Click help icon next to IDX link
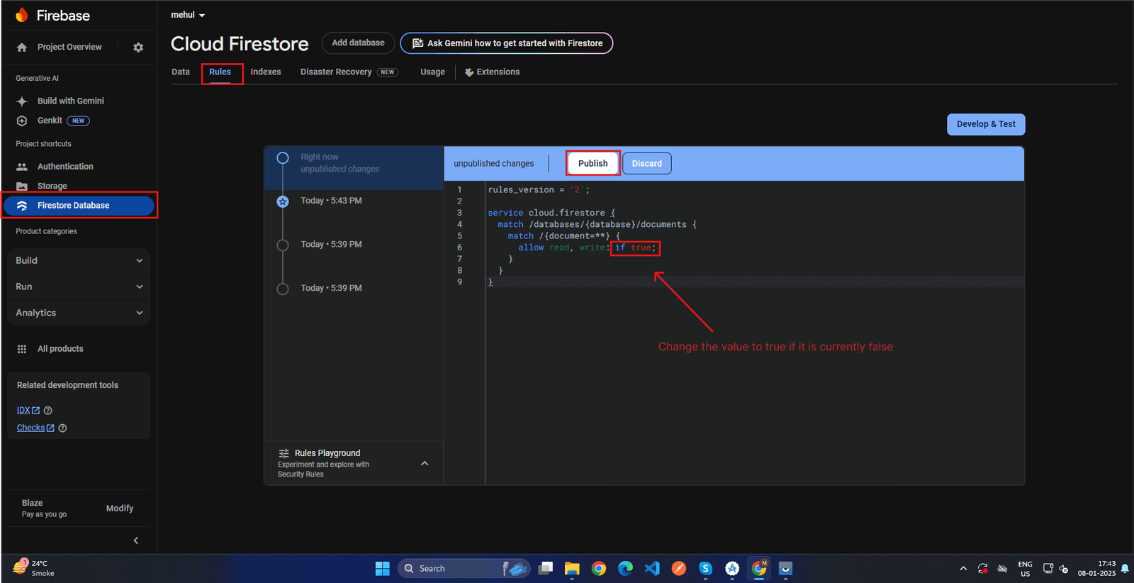The height and width of the screenshot is (583, 1134). pyautogui.click(x=48, y=411)
